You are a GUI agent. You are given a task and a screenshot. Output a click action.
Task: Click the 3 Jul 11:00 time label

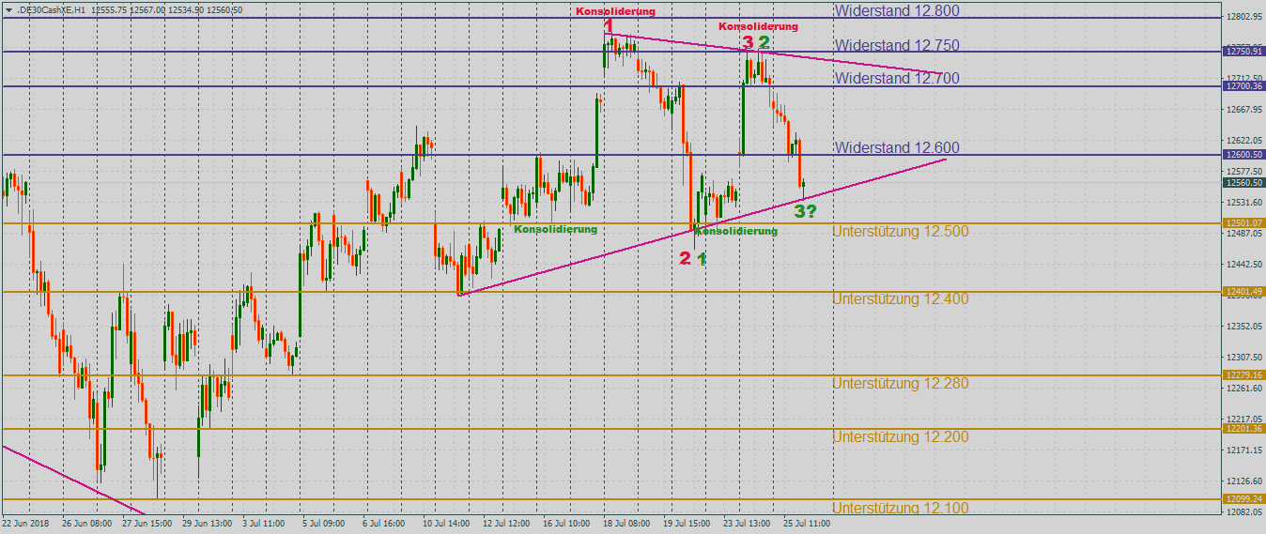tap(264, 524)
